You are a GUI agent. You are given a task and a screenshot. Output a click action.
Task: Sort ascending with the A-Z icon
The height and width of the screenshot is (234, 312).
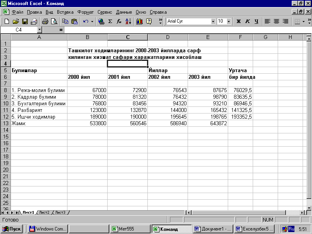[x=128, y=21]
